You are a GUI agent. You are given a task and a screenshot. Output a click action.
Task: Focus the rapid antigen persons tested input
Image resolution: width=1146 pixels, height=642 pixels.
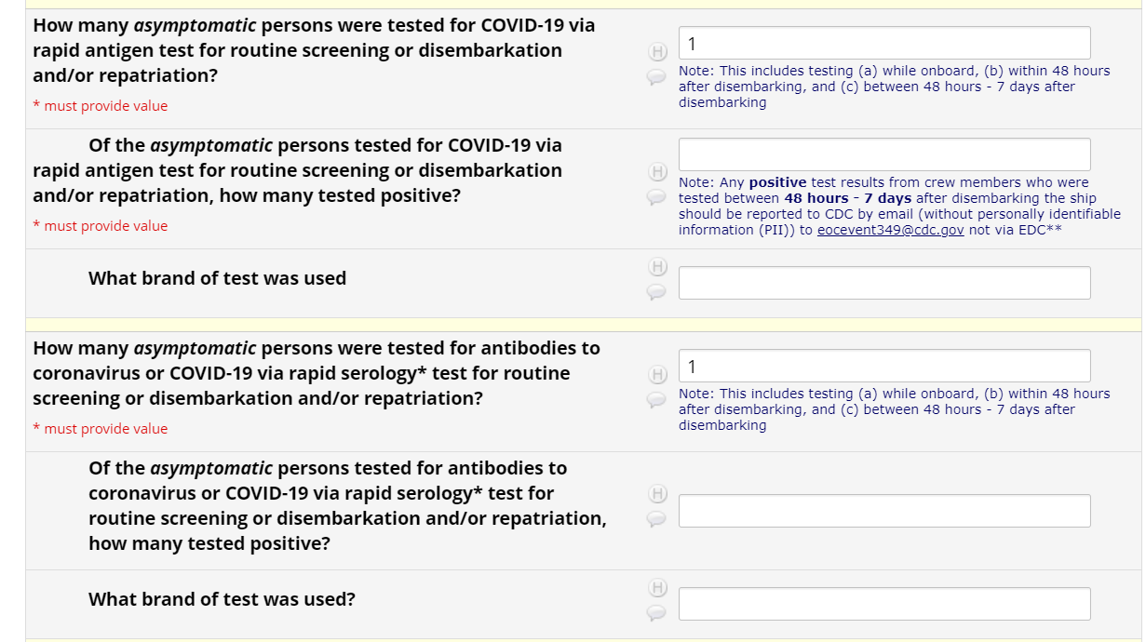coord(883,43)
